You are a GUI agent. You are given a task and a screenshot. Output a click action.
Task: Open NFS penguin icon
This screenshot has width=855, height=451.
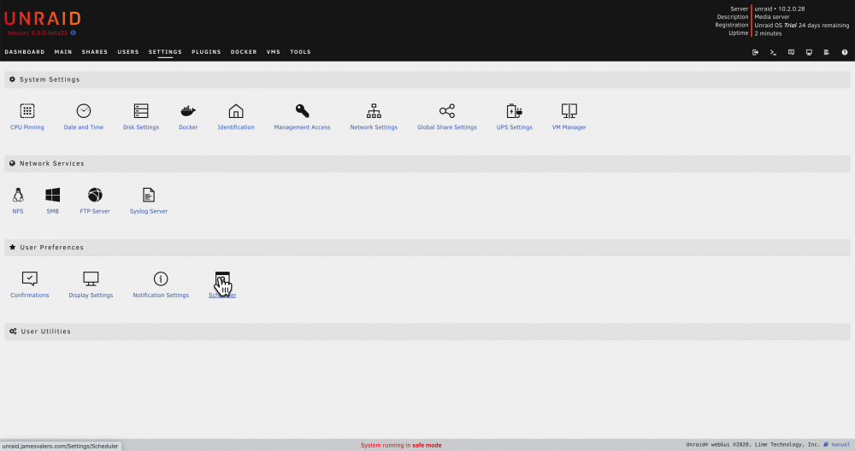click(18, 195)
